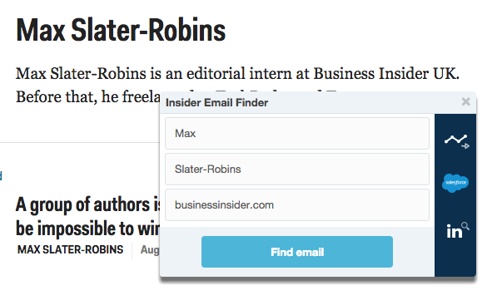Focus the businessinsider.com domain field
The height and width of the screenshot is (300, 497).
pos(297,204)
